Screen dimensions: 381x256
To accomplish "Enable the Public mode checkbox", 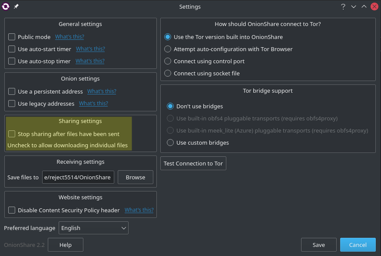I will (x=12, y=37).
